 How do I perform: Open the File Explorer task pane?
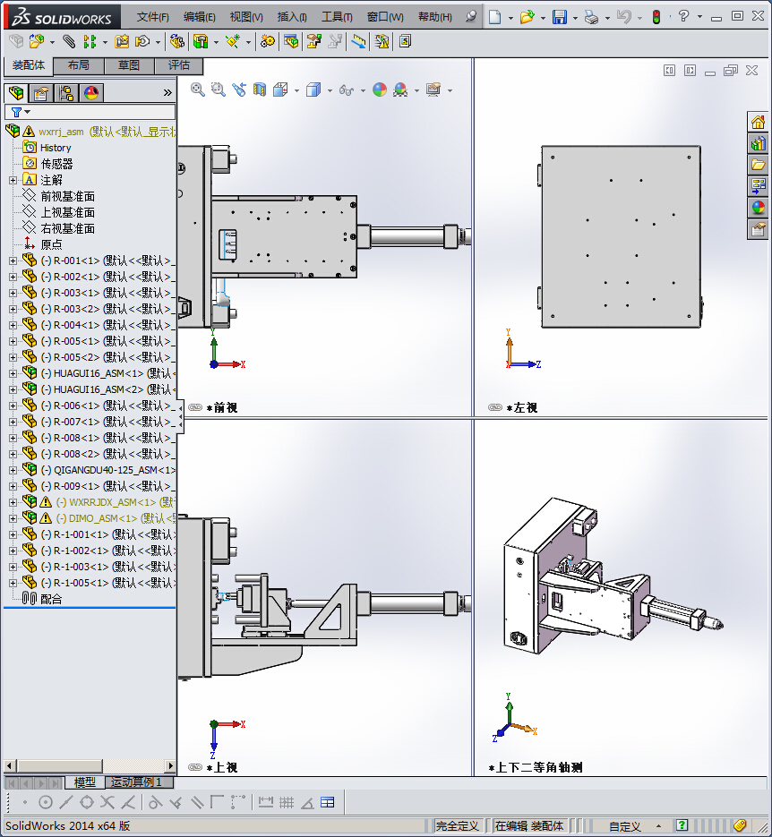tap(759, 165)
